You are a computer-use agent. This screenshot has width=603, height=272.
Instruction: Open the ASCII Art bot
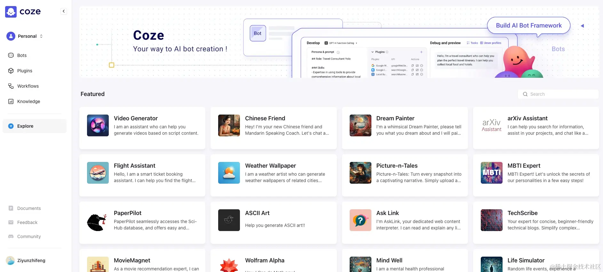tap(274, 223)
